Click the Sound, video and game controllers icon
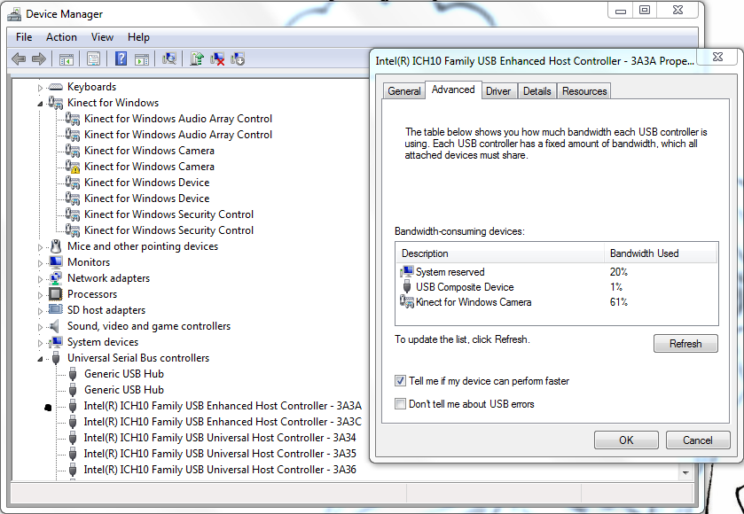This screenshot has height=514, width=744. (x=55, y=326)
